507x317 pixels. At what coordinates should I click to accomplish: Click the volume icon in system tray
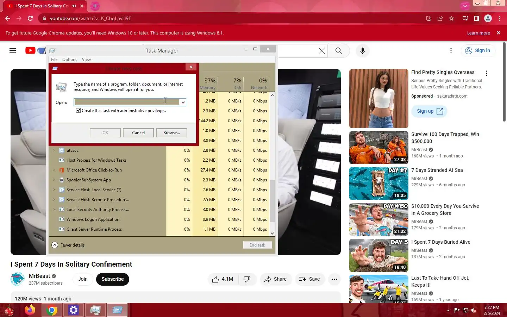(474, 310)
